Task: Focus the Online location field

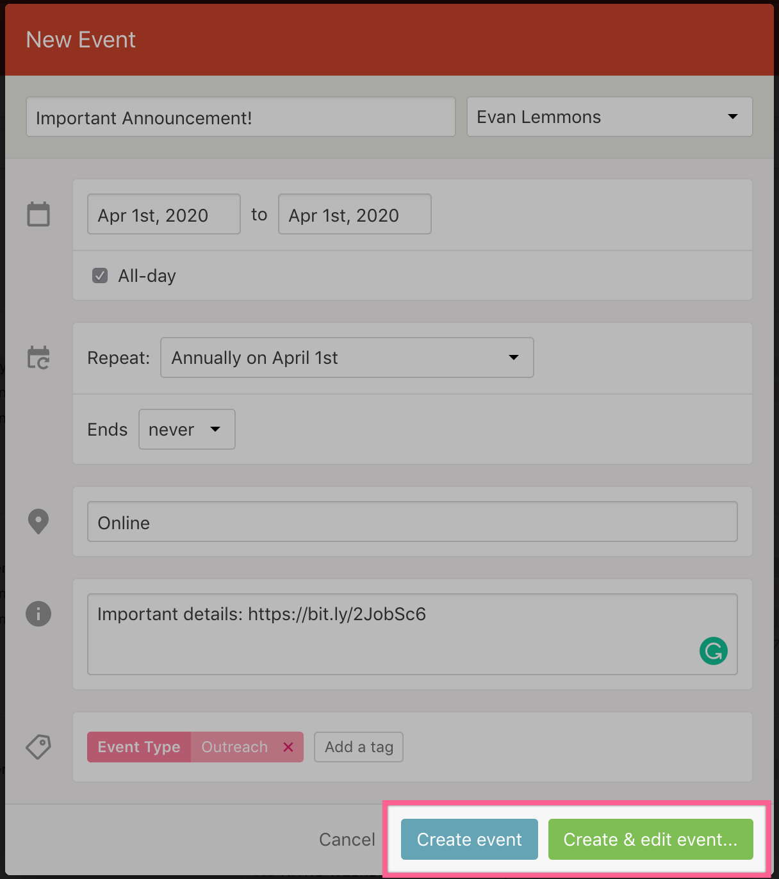Action: (x=412, y=522)
